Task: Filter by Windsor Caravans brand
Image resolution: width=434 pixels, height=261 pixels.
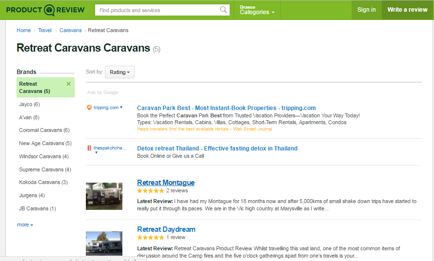Action: tap(44, 156)
